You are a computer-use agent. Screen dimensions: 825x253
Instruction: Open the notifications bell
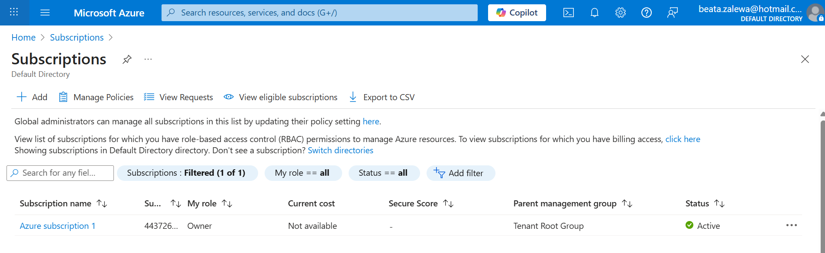595,13
